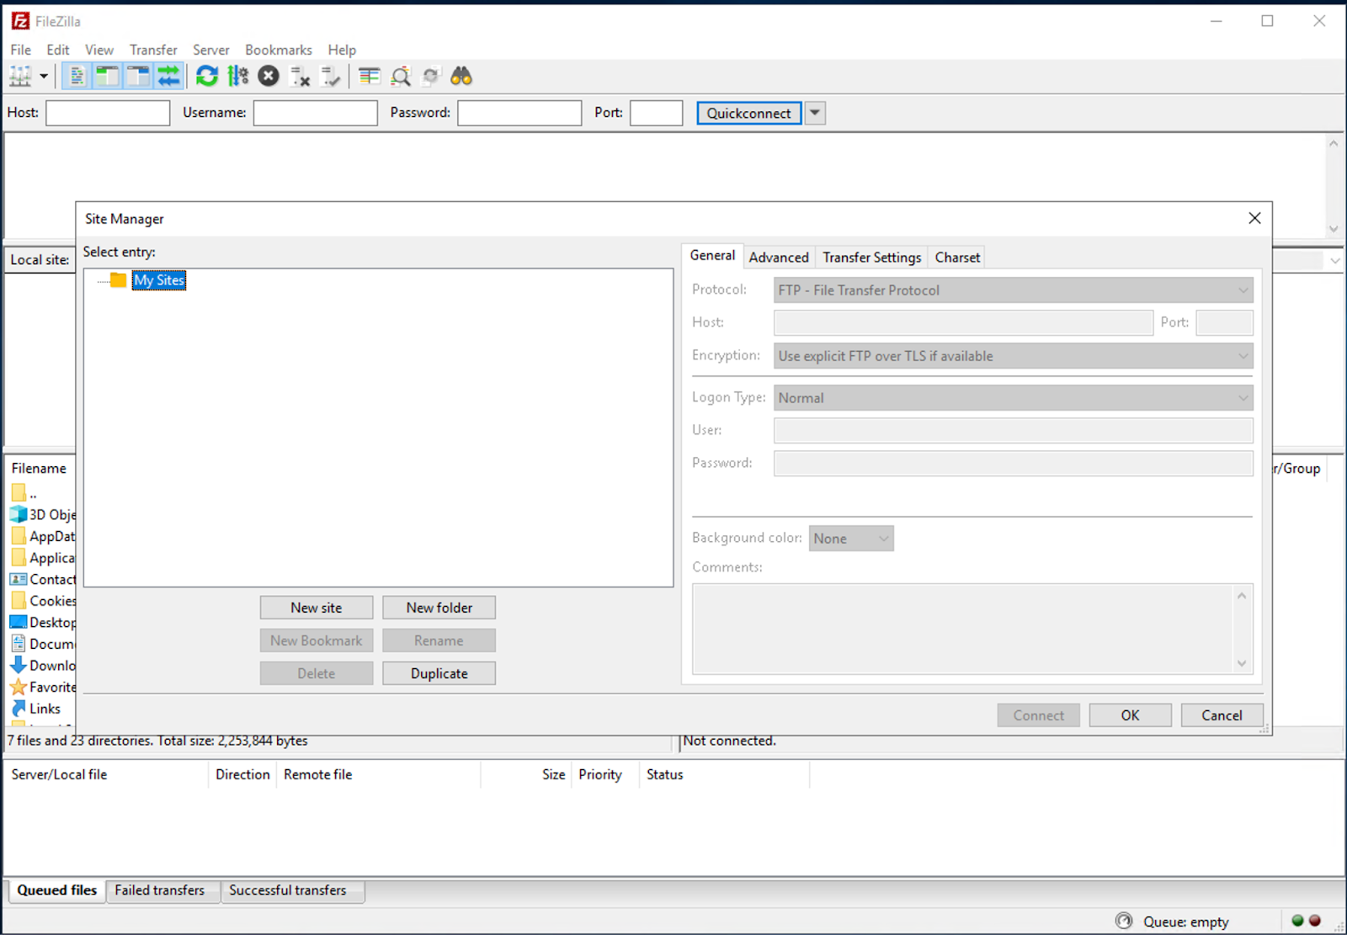Viewport: 1347px width, 935px height.
Task: Click the magnifier filename filters icon
Action: (x=401, y=77)
